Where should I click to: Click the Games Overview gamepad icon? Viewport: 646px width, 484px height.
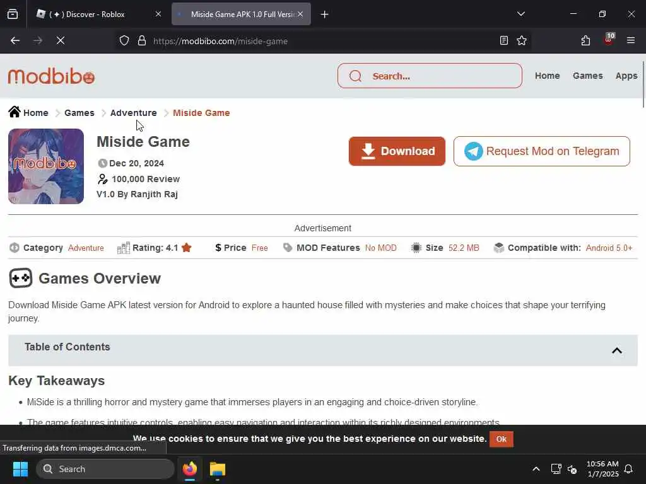[21, 278]
